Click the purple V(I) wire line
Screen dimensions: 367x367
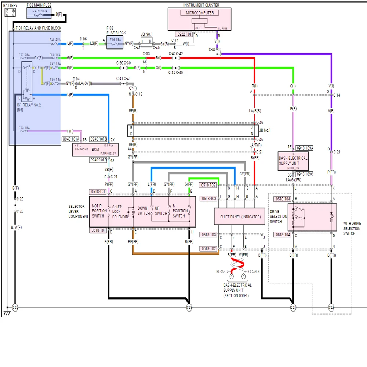(x=276, y=54)
